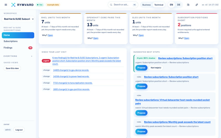Open Why link in RHEL units card
Image resolution: width=221 pixels, height=138 pixels.
pyautogui.click(x=50, y=35)
